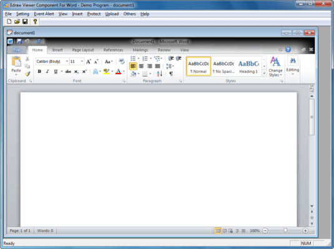Open the Numbering list dropdown arrow
The height and width of the screenshot is (249, 334).
(x=151, y=59)
